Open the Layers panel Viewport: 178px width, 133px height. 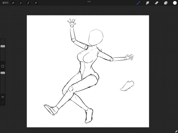[x=166, y=3]
